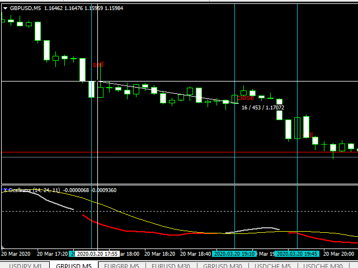The width and height of the screenshot is (358, 268).
Task: Click the indicator value -0.0009360
Action: pyautogui.click(x=104, y=190)
